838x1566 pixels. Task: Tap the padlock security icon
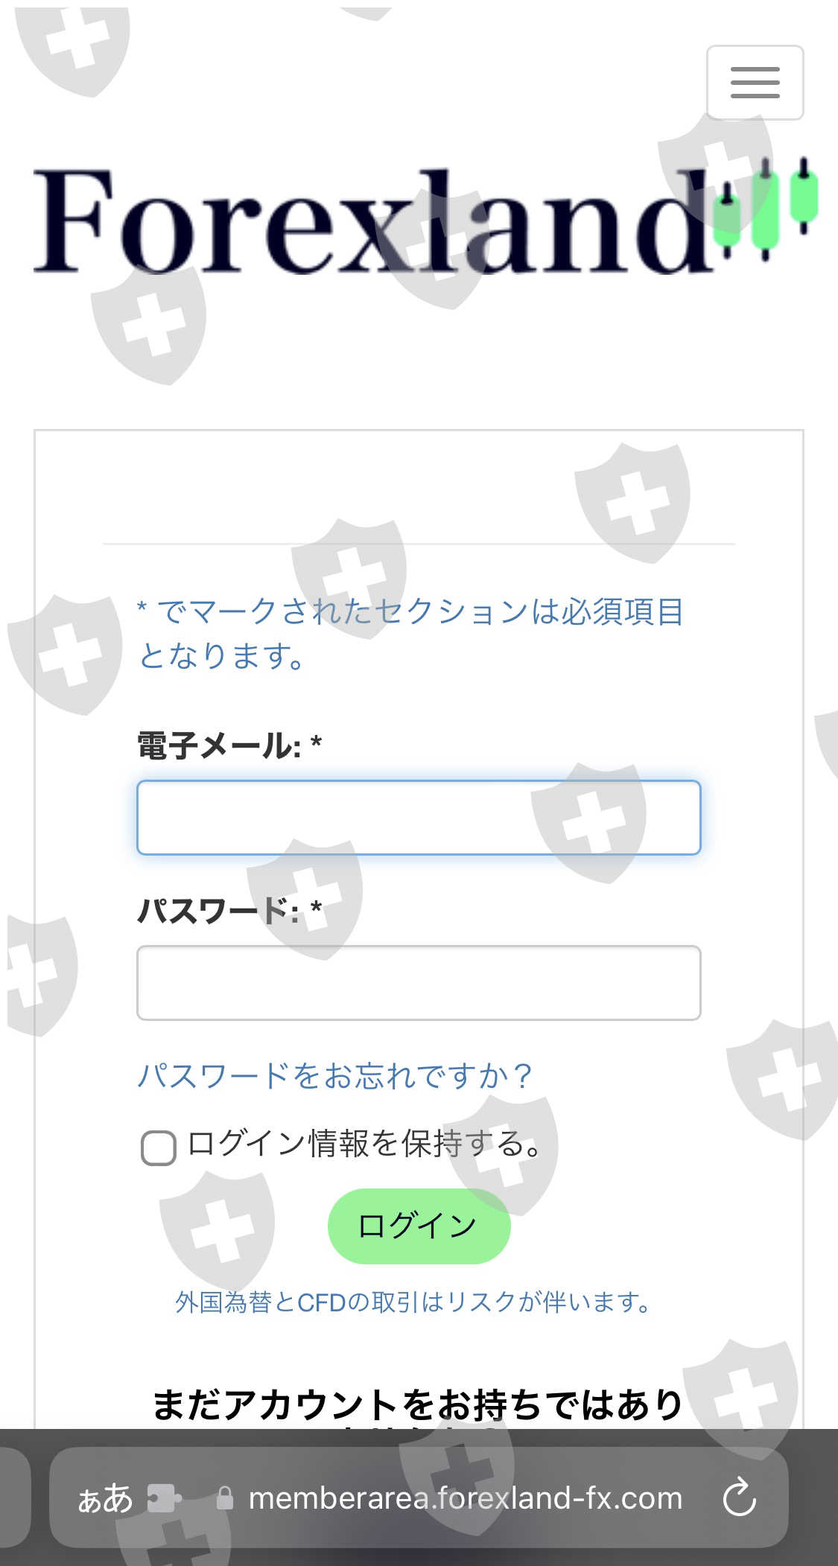pos(224,1498)
